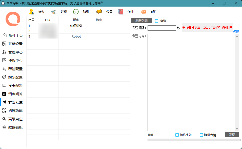This screenshot has width=242, height=149.
Task: Toggle the 随机表情 random emoji checkbox
Action: click(x=201, y=135)
